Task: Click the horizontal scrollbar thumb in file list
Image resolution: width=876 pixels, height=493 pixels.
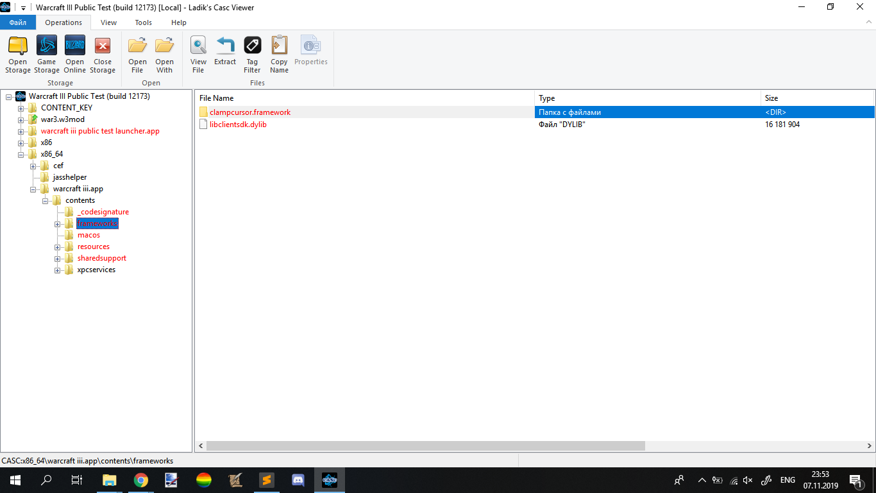Action: (x=426, y=445)
